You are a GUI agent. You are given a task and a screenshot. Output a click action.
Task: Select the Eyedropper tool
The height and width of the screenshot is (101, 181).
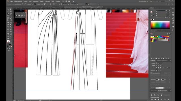point(8,31)
